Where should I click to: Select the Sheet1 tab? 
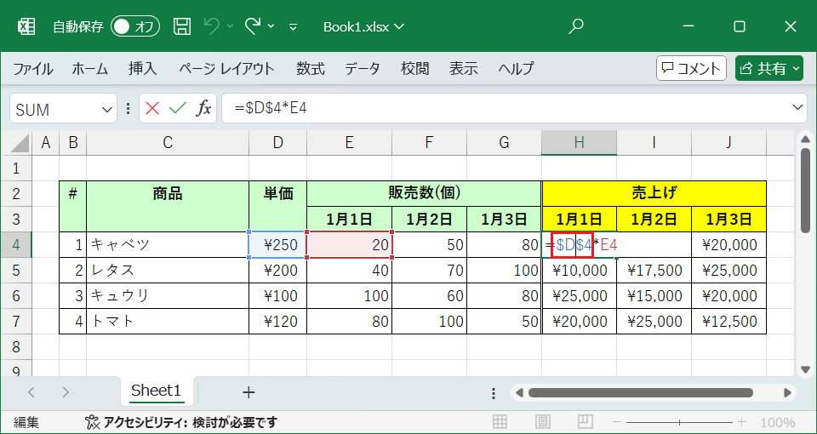(156, 391)
